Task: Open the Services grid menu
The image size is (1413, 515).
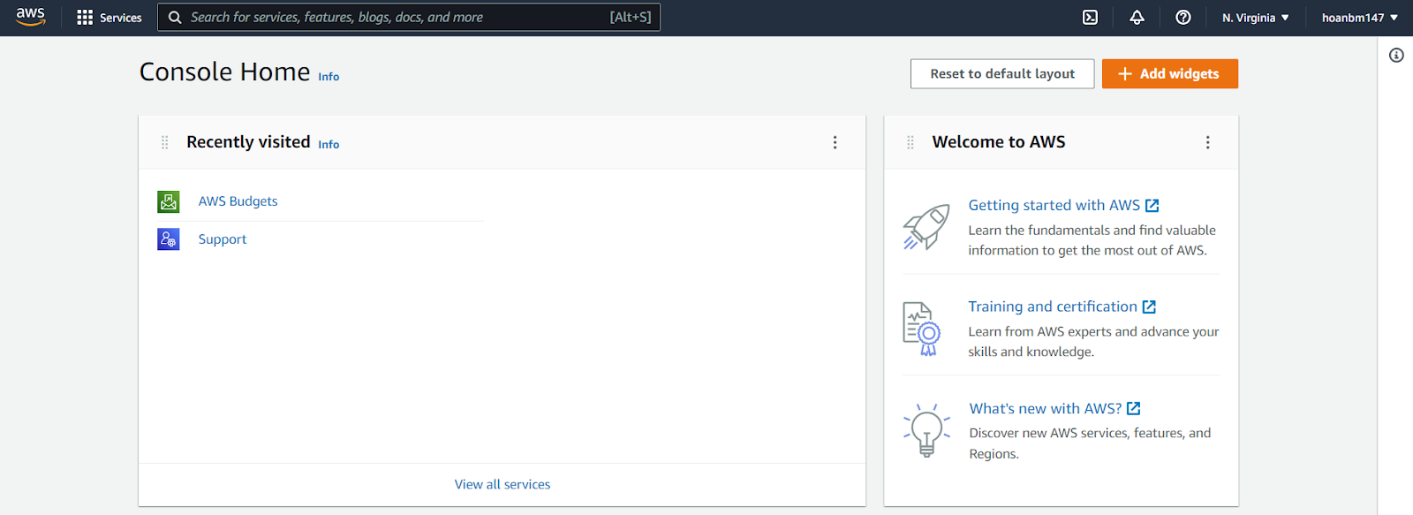Action: coord(110,18)
